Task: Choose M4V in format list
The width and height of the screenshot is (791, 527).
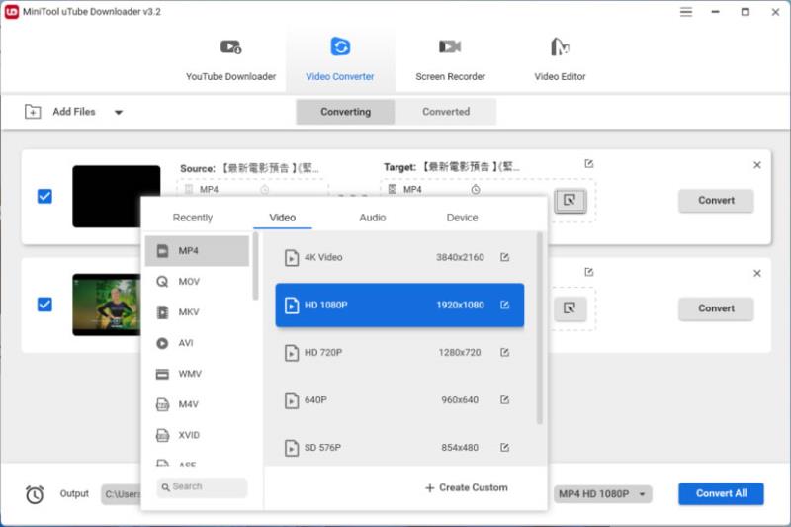Action: point(197,404)
